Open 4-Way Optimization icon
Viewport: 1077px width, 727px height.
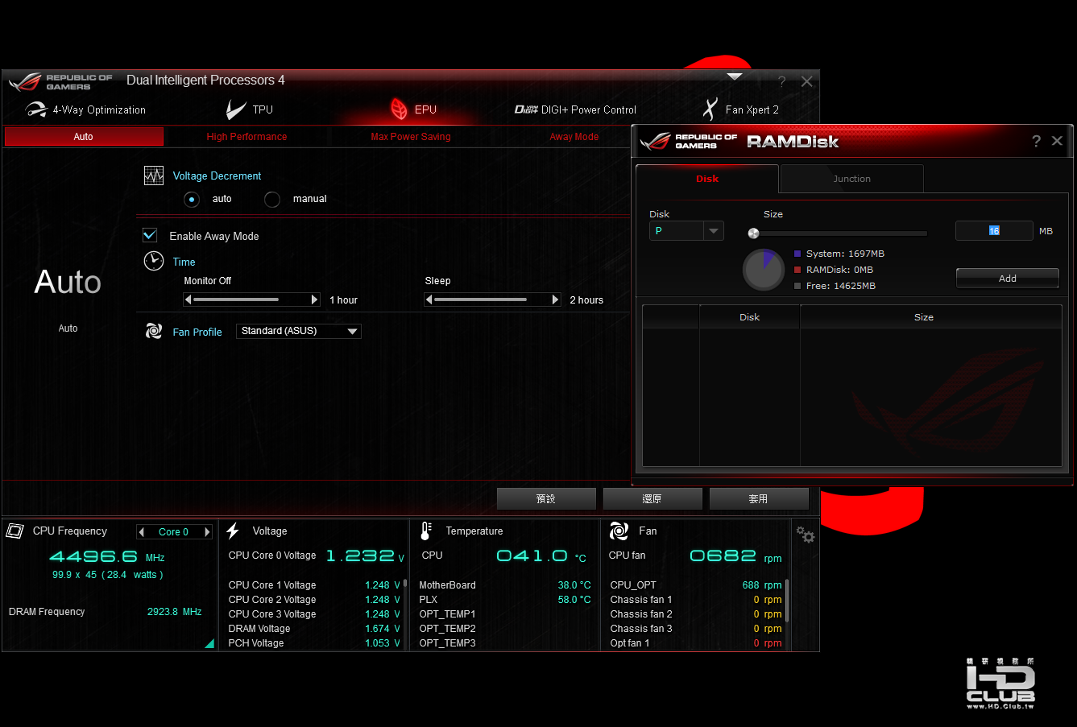pyautogui.click(x=35, y=109)
